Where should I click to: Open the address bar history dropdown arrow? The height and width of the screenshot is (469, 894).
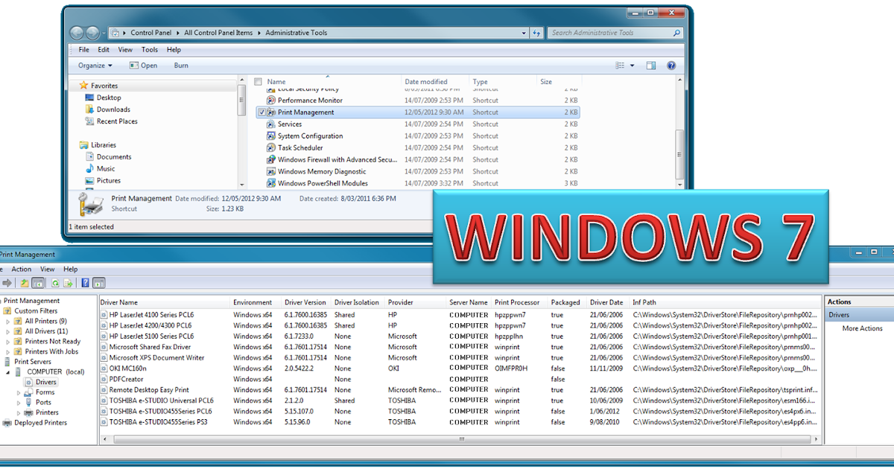coord(522,33)
